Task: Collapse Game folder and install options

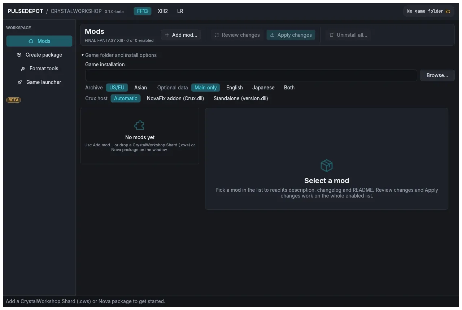Action: tap(119, 55)
